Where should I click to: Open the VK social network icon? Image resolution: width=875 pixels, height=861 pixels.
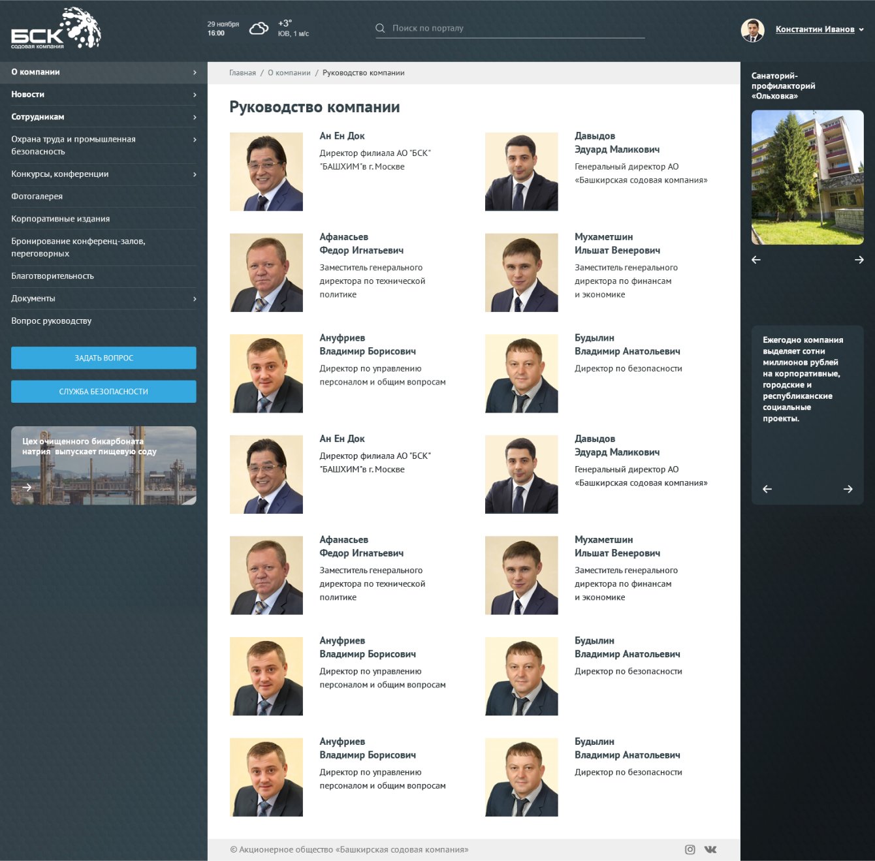click(710, 849)
